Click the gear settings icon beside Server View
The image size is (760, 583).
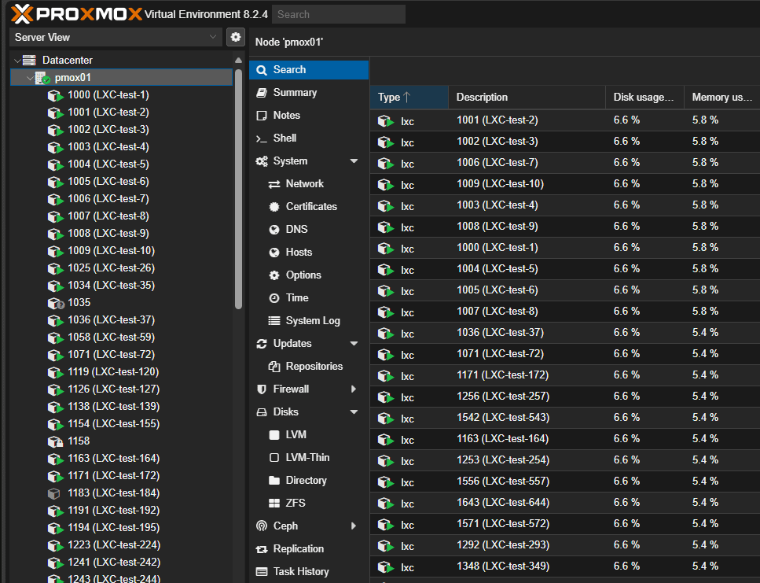[x=236, y=37]
